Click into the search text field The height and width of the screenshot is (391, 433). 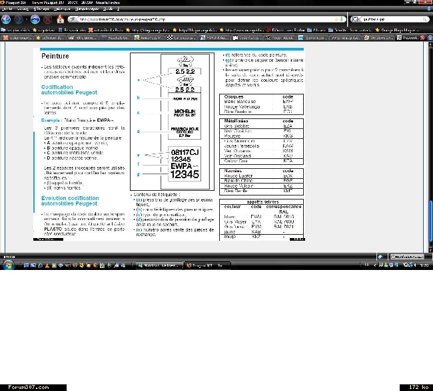coord(391,19)
